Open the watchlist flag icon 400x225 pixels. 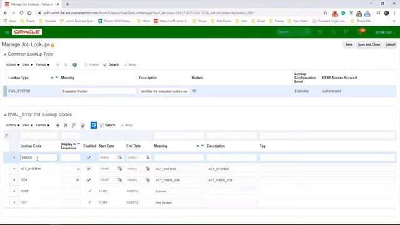pyautogui.click(x=346, y=32)
